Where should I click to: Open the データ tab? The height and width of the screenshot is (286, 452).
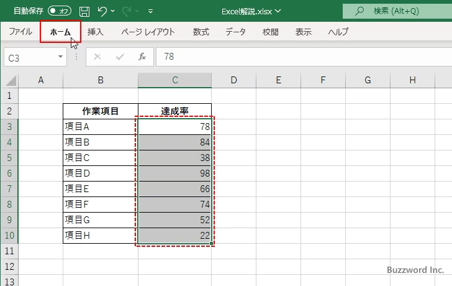(x=235, y=32)
